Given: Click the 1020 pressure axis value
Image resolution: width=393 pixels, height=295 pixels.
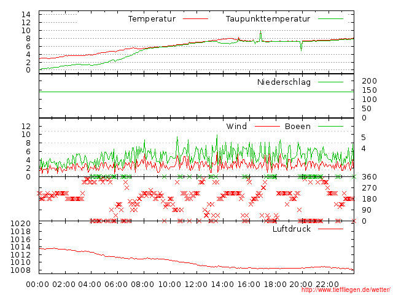Looking at the screenshot, I should point(20,224).
